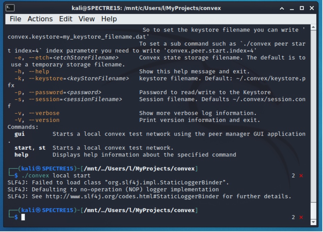Screen dimensions: 323x232
Task: Open the Actions menu
Action: click(40, 19)
